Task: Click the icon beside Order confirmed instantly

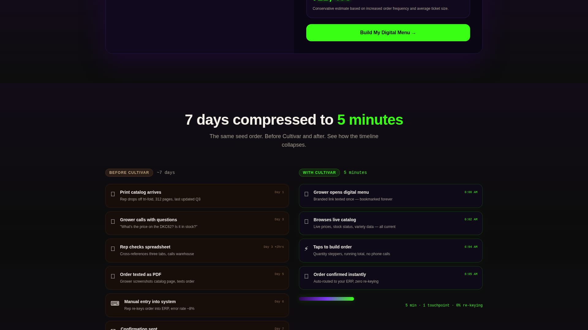Action: [x=306, y=276]
